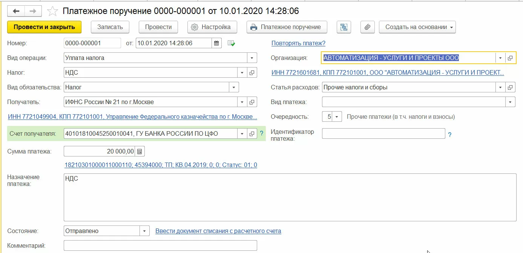Click help question mark near Счет получателя

click(x=261, y=133)
